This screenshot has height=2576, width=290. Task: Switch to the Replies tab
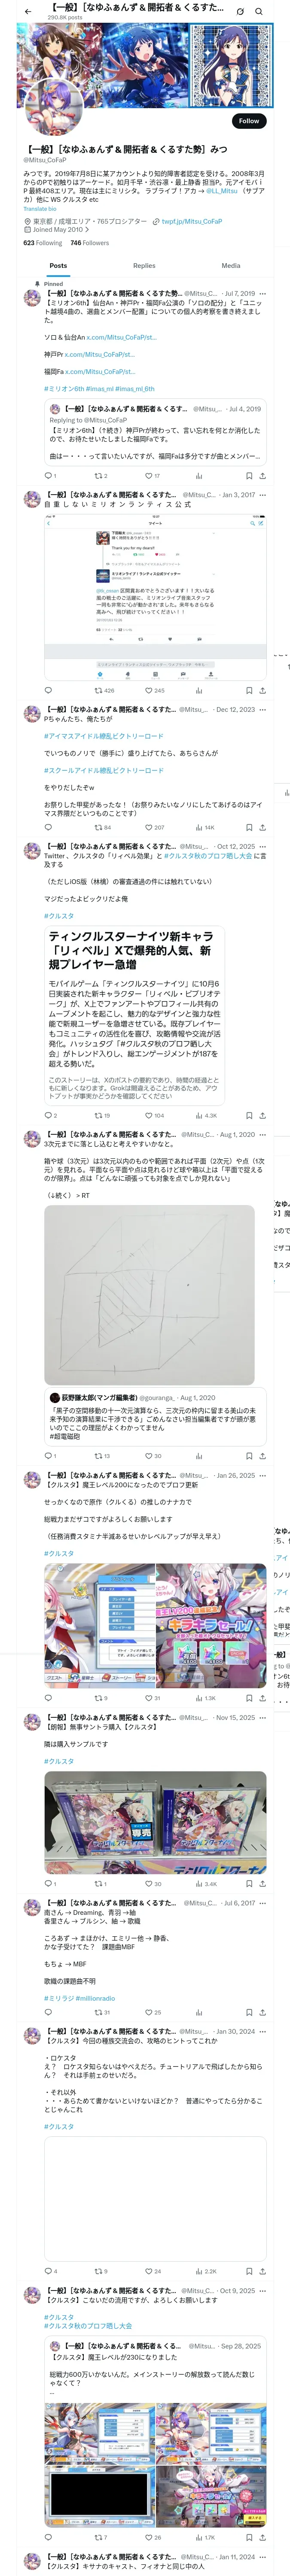[x=144, y=266]
